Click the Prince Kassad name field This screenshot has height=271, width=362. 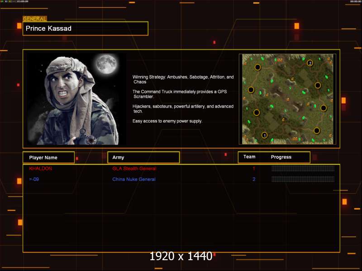86,28
